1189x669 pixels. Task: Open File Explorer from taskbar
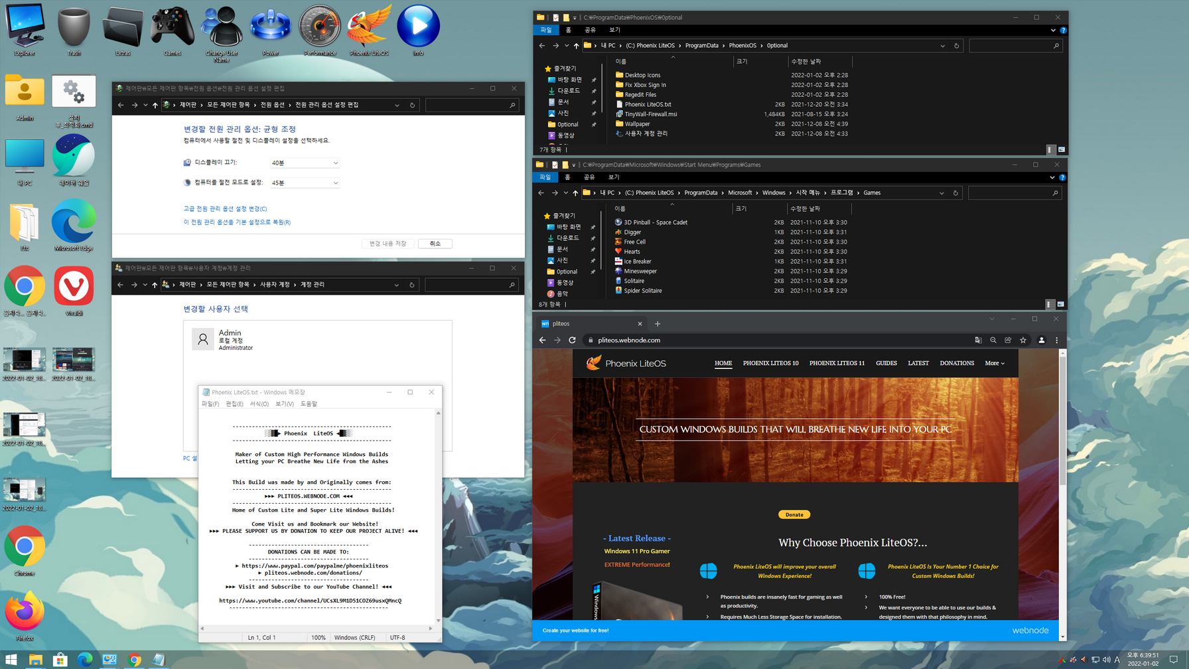pyautogui.click(x=35, y=660)
